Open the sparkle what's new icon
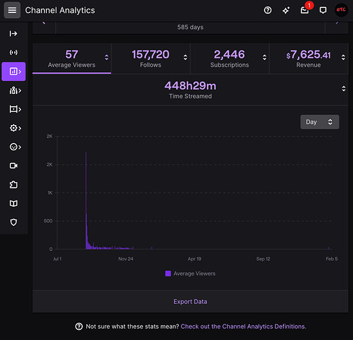The image size is (353, 340). 286,10
